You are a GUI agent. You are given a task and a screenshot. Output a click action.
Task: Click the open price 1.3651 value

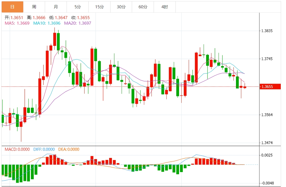(x=17, y=18)
